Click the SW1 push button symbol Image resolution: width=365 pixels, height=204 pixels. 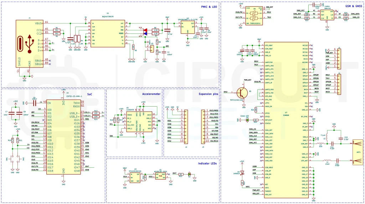click(x=12, y=159)
